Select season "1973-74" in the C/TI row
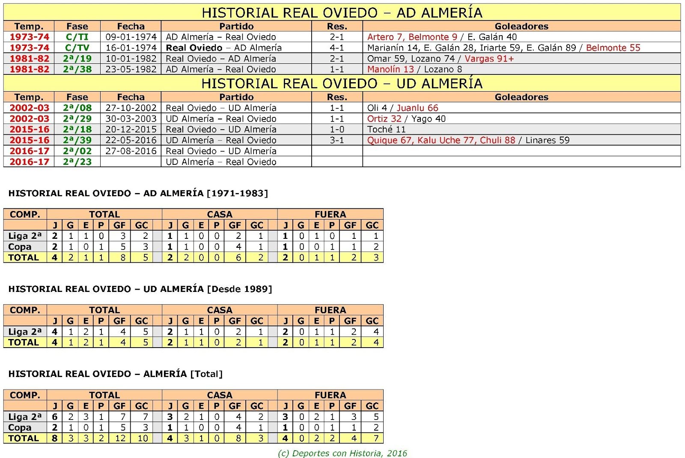Screen dimensions: 685x458 (x=29, y=37)
